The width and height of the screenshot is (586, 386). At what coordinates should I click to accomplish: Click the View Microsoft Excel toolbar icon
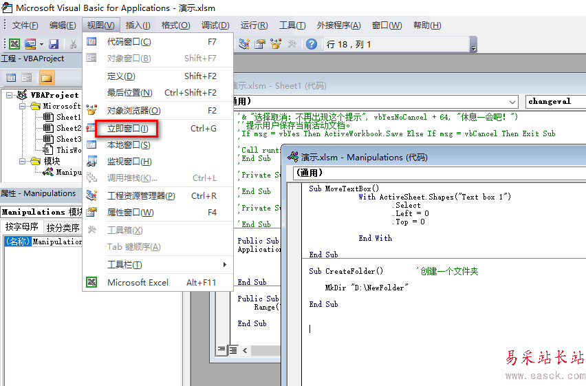pyautogui.click(x=14, y=44)
